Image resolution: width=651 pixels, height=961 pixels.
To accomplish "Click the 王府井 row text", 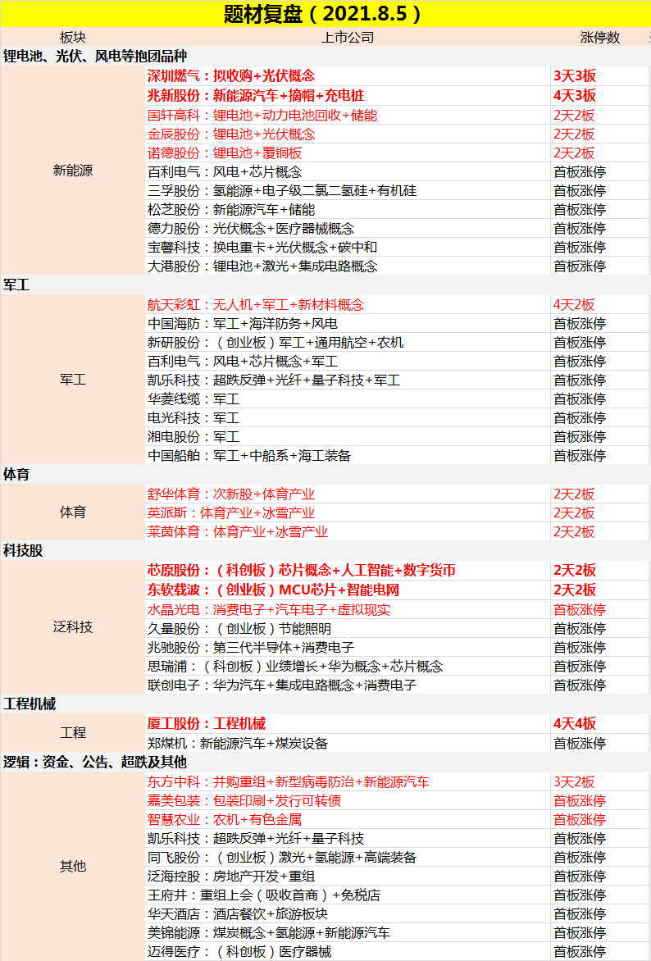I will [263, 895].
